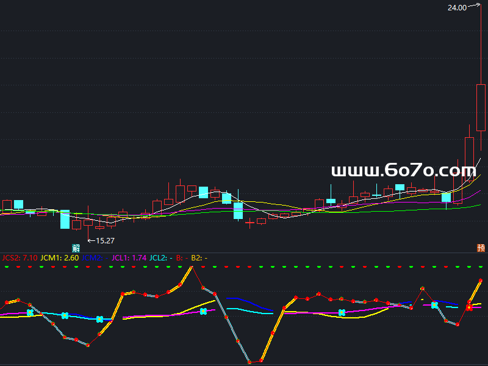Click the tall cyan candle above the 解 marker
Screen dimensions: 488x366
(65, 219)
